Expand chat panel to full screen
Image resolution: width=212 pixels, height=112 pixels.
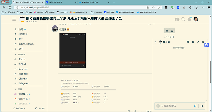198,42
